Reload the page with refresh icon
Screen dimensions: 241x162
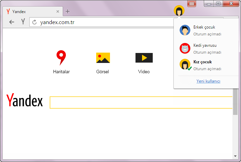tap(34, 22)
